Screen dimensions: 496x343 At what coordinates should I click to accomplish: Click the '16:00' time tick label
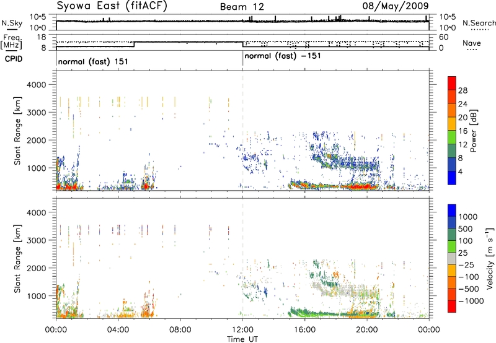pyautogui.click(x=304, y=330)
